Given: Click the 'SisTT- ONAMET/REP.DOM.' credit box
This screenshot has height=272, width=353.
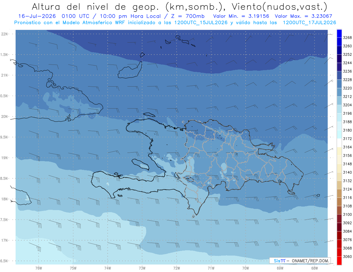Looking at the screenshot, I should tap(300, 261).
